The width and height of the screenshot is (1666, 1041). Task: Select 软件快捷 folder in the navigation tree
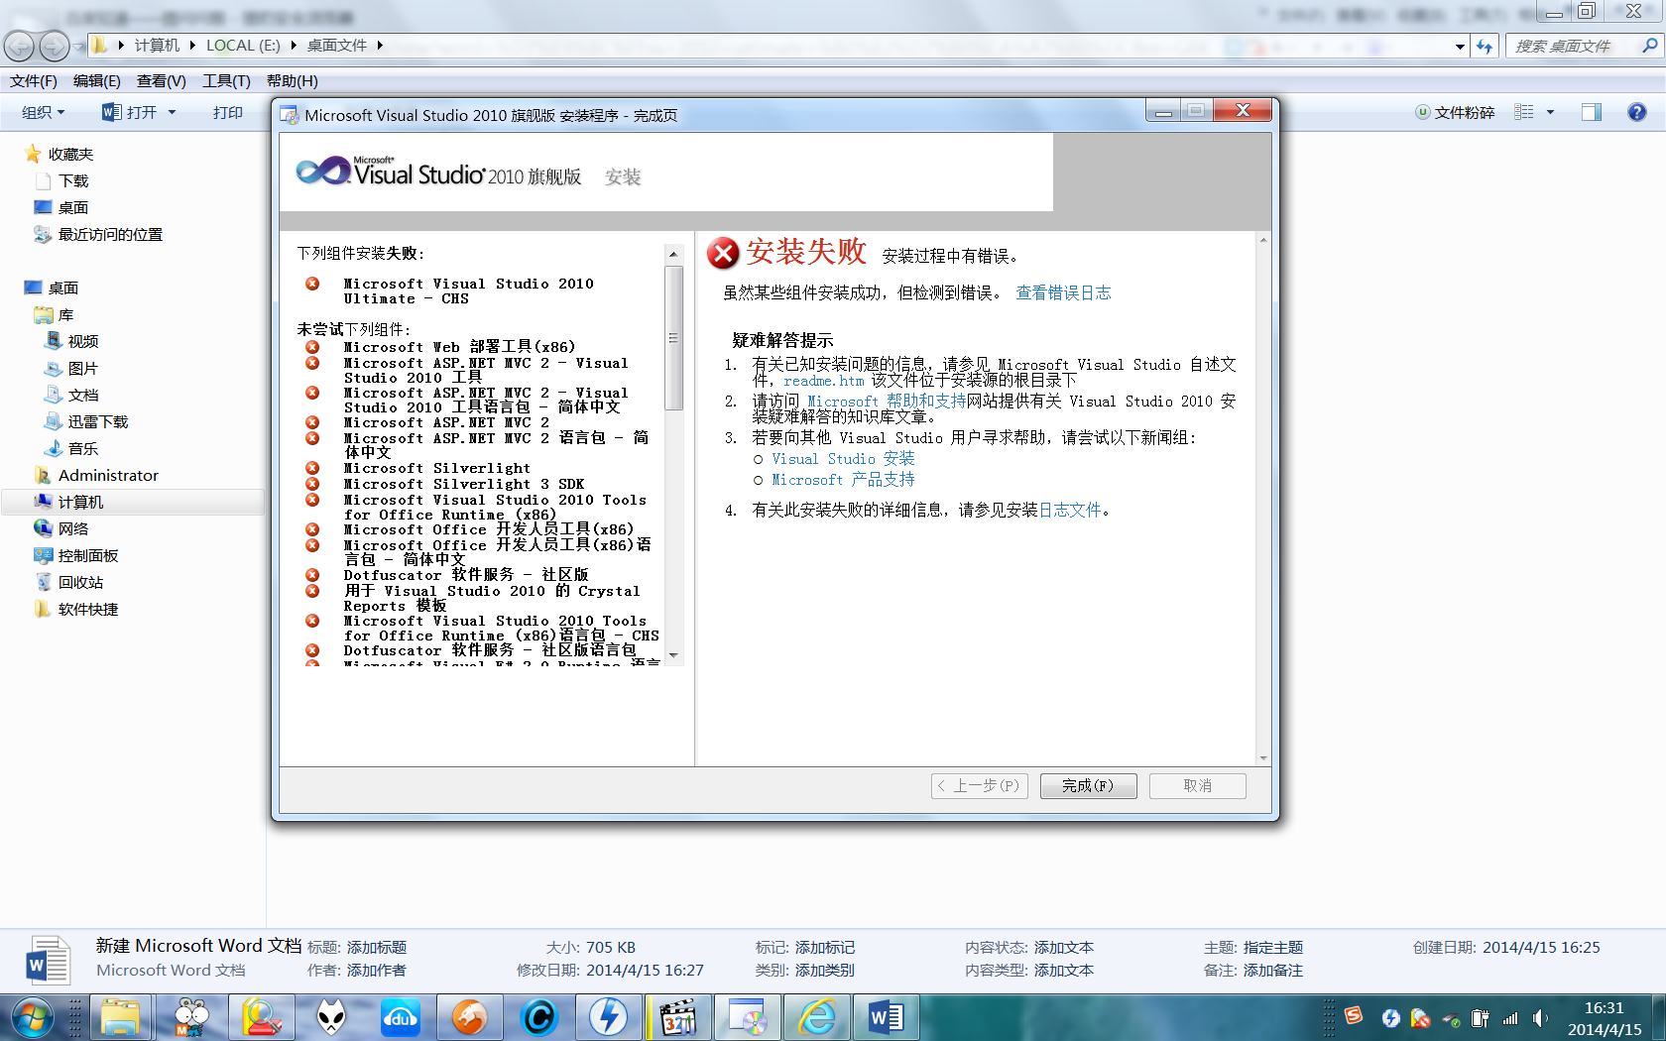[88, 609]
